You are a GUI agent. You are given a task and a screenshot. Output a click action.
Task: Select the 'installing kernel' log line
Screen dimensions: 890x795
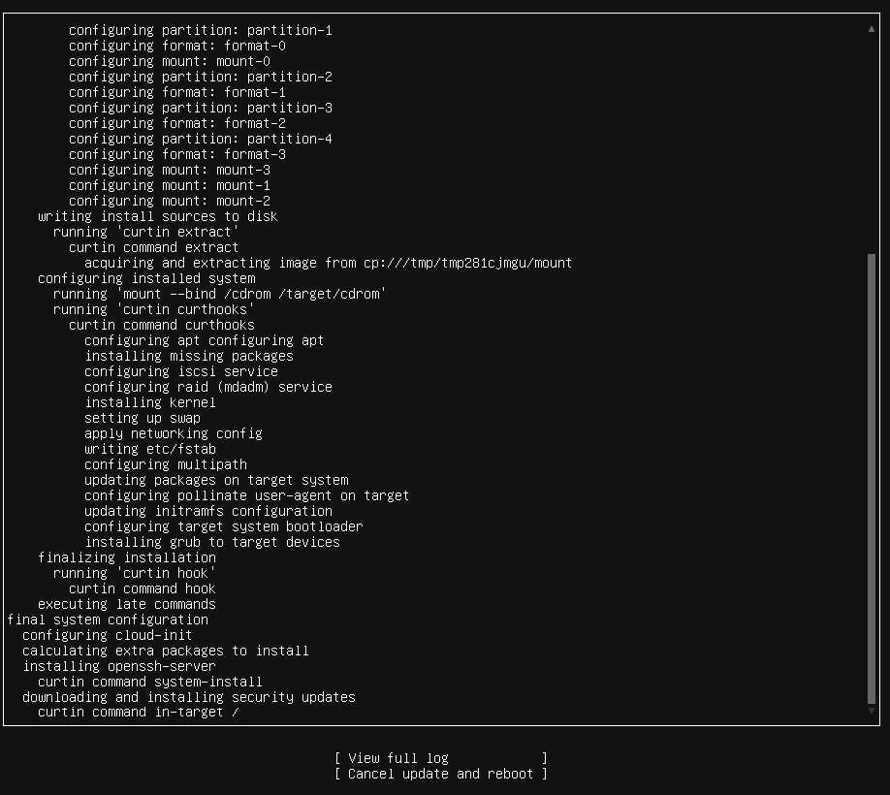click(150, 402)
